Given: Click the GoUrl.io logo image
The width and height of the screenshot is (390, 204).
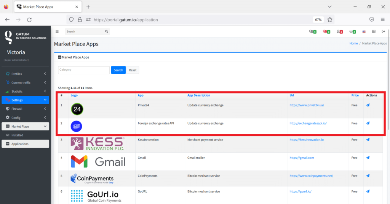Looking at the screenshot, I should click(96, 196).
